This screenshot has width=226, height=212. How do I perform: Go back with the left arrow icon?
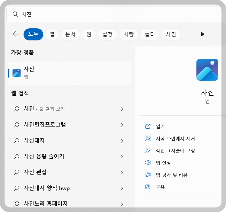pos(16,34)
